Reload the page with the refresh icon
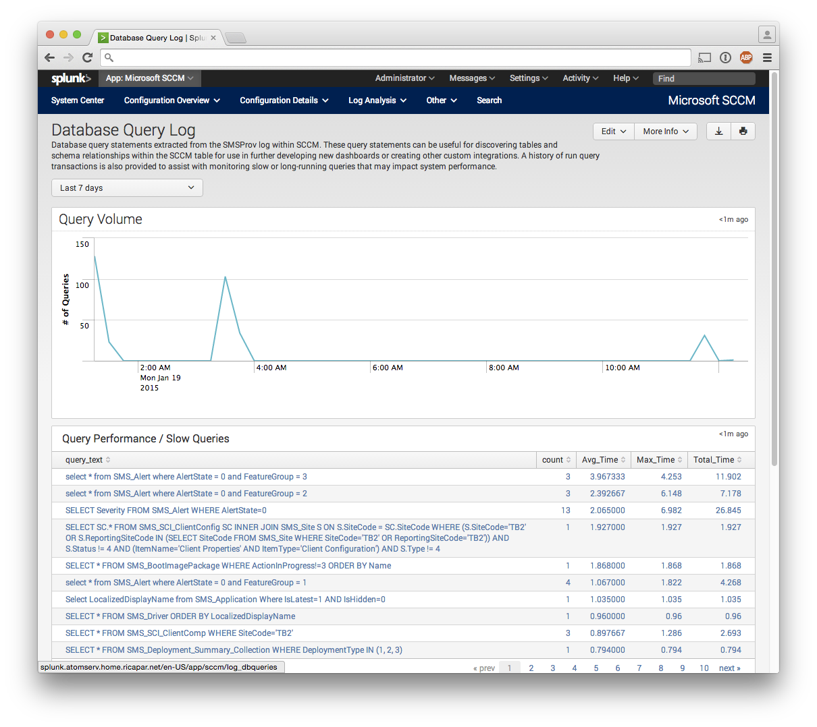Viewport: 817px width, 727px height. click(87, 57)
